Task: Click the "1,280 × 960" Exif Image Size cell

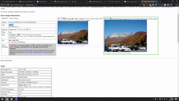Action: 35,69
